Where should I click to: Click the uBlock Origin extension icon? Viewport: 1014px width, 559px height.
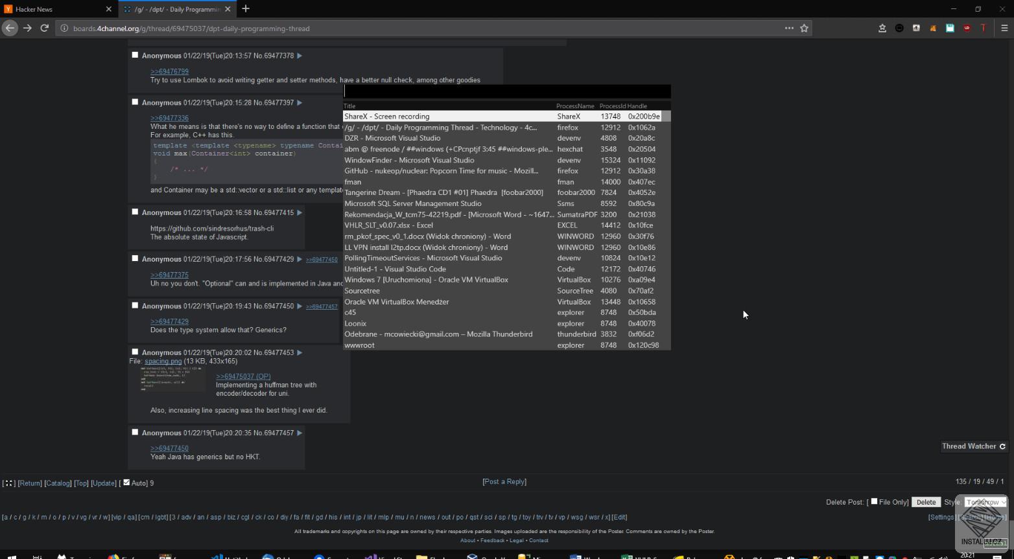(x=967, y=29)
